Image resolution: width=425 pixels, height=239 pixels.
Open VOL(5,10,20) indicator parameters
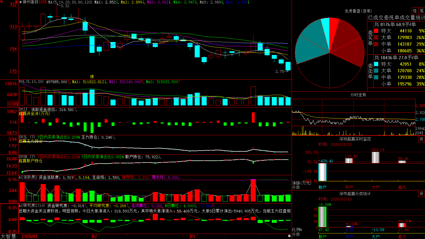coord(31,82)
